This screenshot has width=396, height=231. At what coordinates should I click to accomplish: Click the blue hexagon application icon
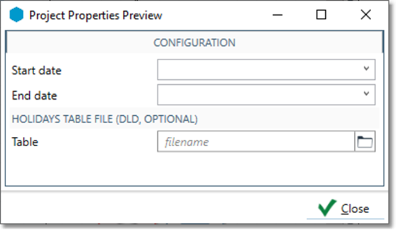pyautogui.click(x=16, y=15)
